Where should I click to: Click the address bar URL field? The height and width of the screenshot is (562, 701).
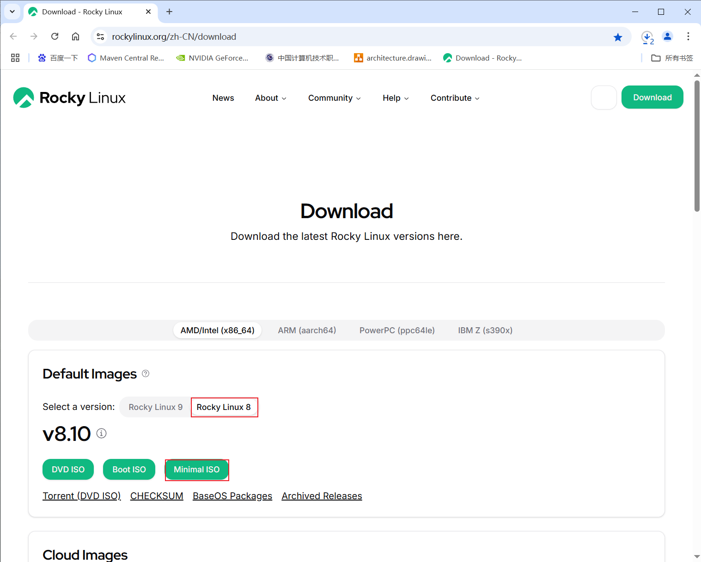(360, 37)
